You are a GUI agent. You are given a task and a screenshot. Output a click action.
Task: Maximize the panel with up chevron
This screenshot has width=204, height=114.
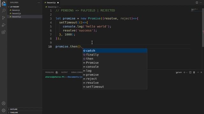coord(198,73)
